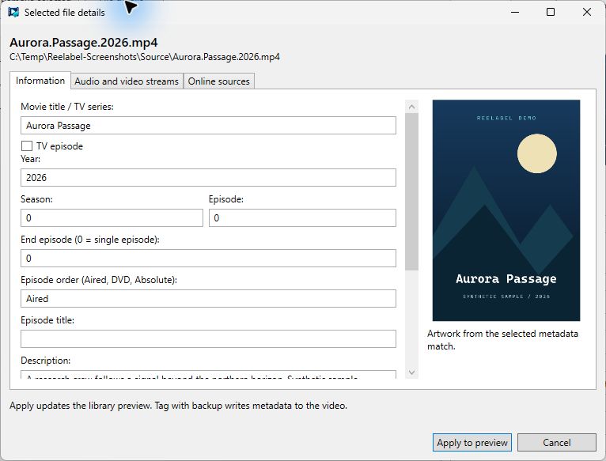Click the Movie title / TV series field
606x461 pixels.
[208, 126]
